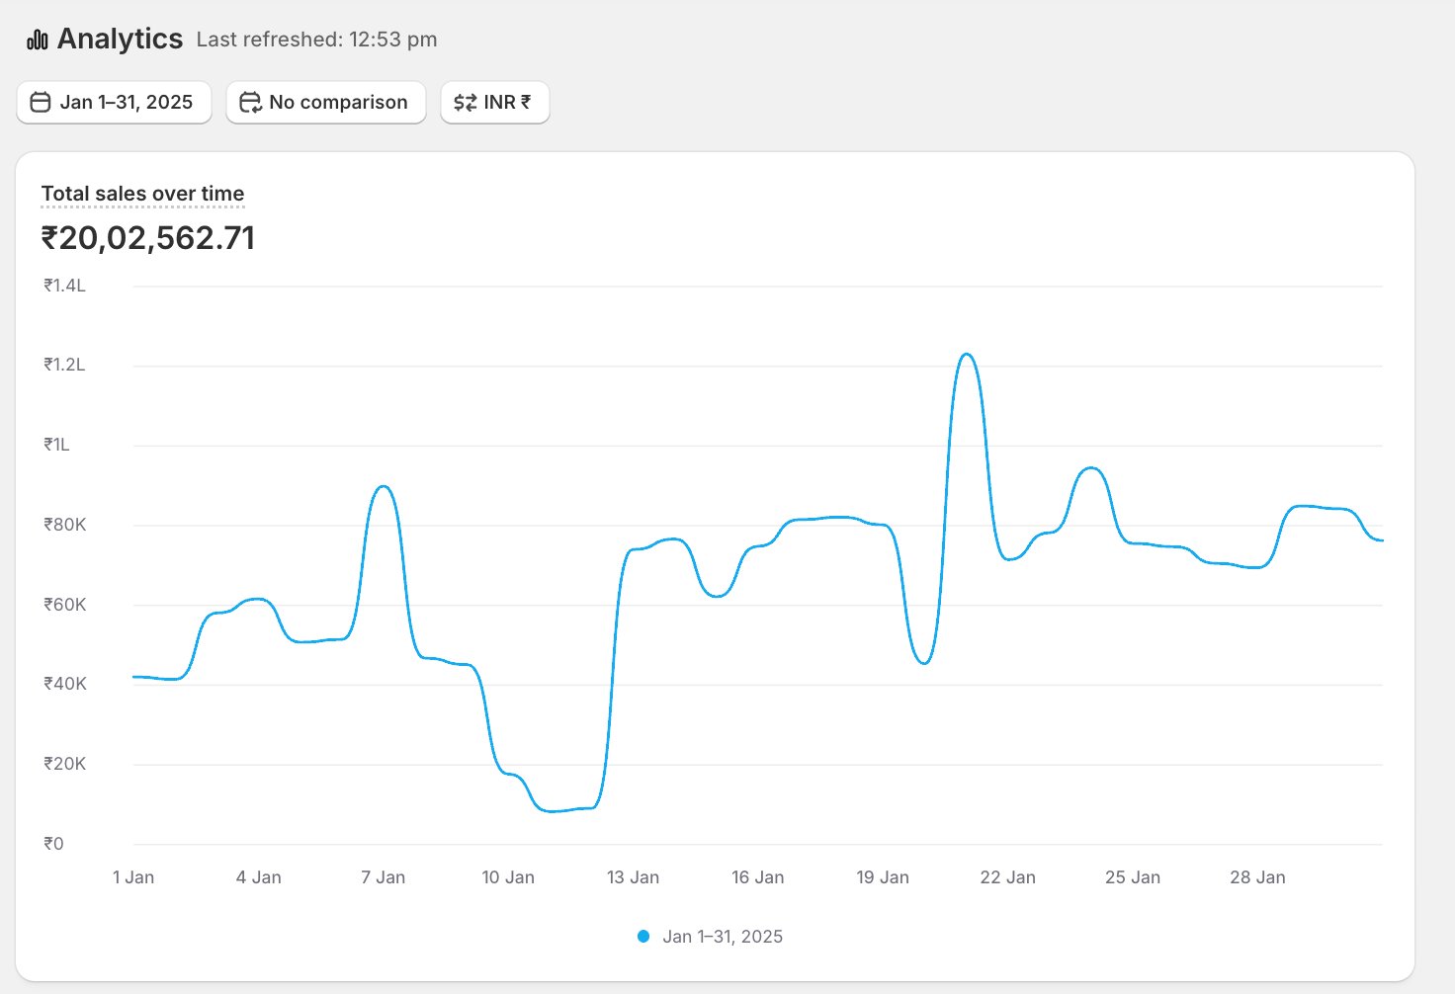The height and width of the screenshot is (994, 1455).
Task: Open the INR ₹ currency selector
Action: click(494, 103)
